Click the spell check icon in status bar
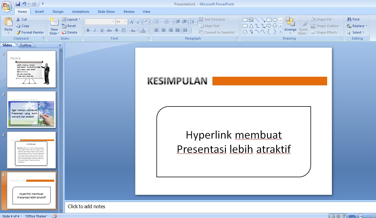376x218 pixels. [x=55, y=216]
